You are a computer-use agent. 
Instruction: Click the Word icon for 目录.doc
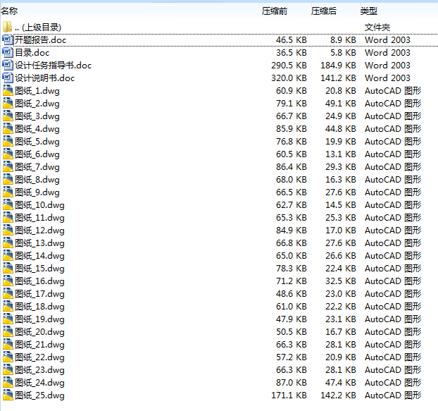click(8, 53)
